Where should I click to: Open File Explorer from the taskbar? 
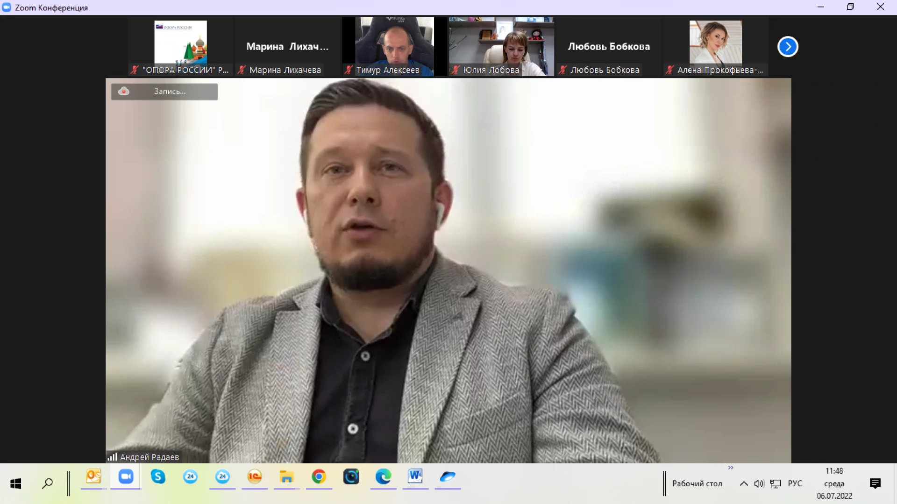(x=286, y=477)
